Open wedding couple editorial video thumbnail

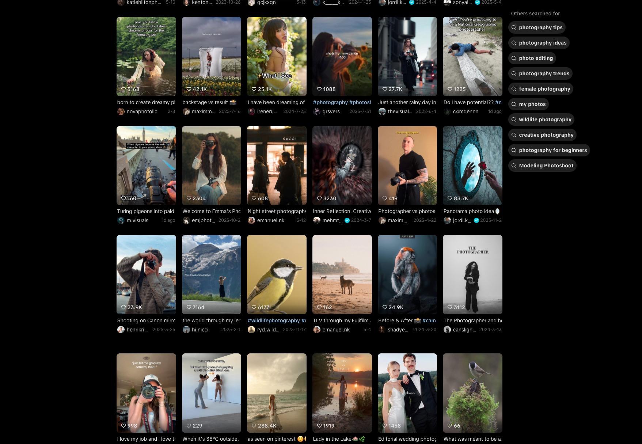407,393
